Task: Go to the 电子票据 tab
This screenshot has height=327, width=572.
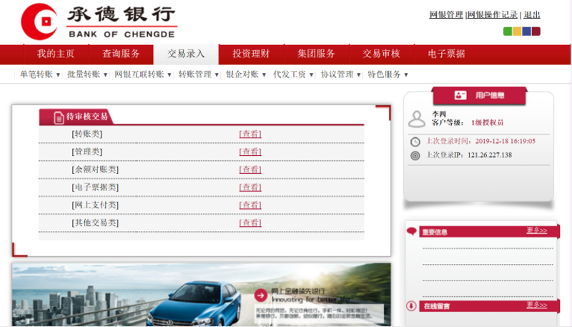Action: (446, 54)
